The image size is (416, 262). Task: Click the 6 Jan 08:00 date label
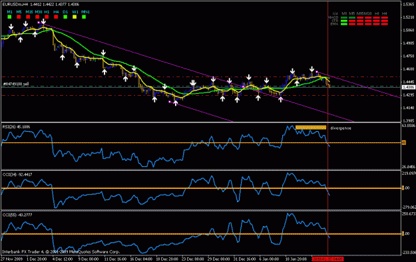[269, 259]
